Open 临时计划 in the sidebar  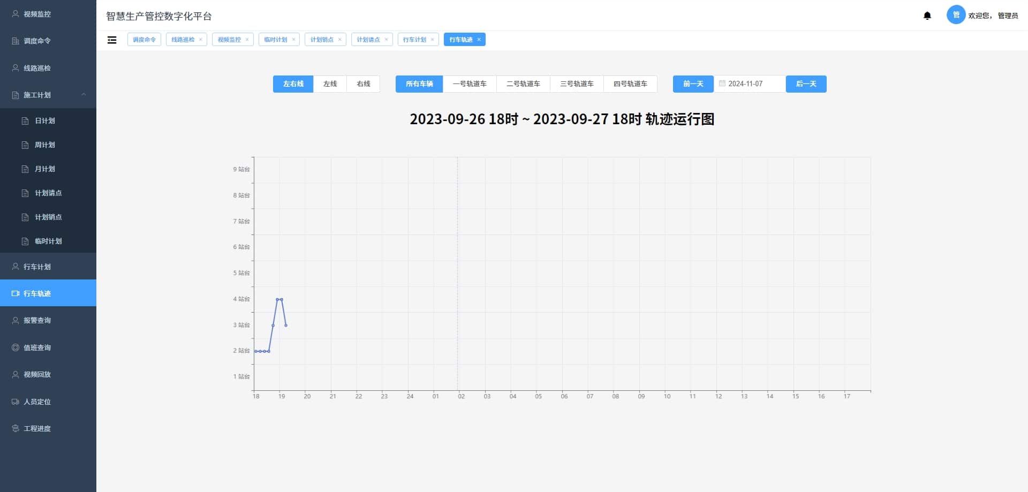[x=48, y=241]
